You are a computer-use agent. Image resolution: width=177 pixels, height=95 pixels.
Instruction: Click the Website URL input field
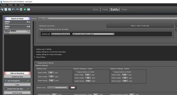[61, 34]
